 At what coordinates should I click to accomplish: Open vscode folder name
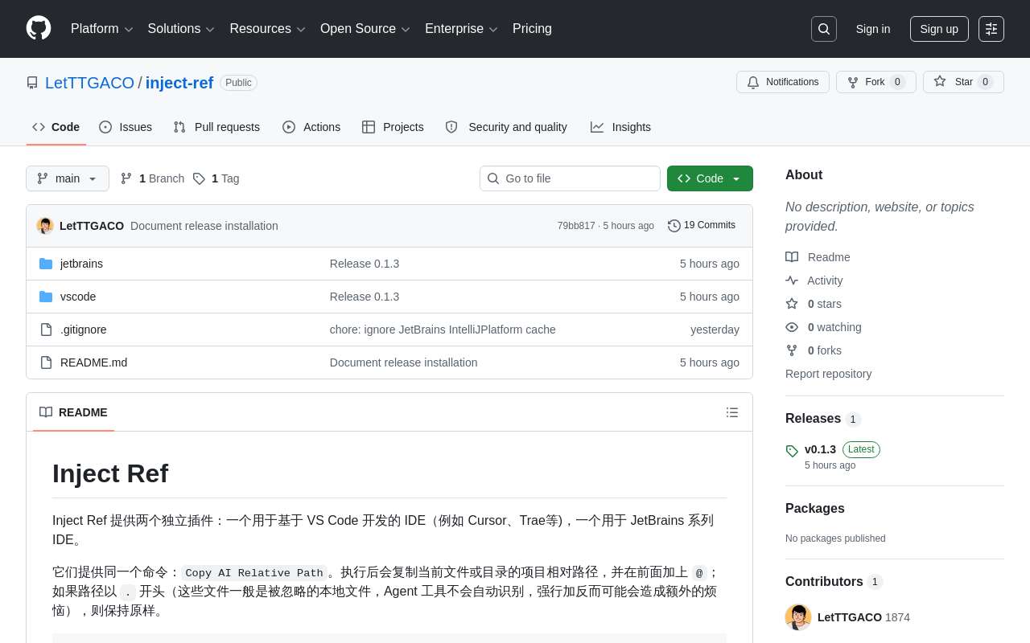(78, 297)
